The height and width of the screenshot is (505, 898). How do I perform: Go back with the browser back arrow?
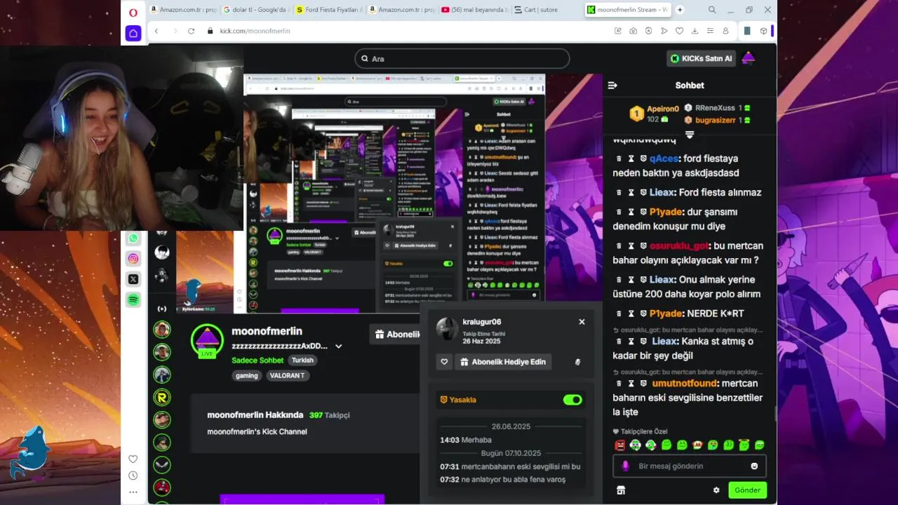156,31
